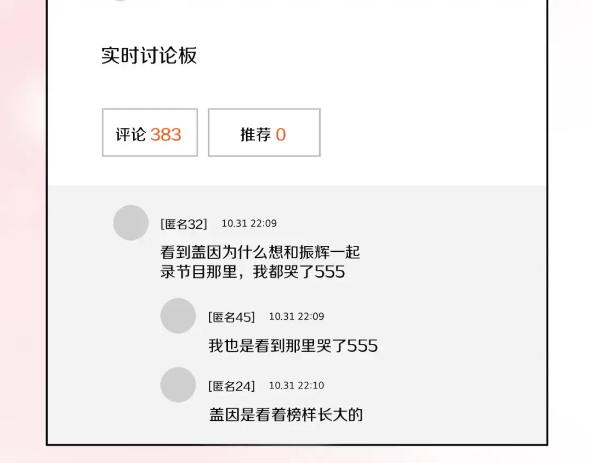Click the avatar of 匿名32

pyautogui.click(x=130, y=223)
